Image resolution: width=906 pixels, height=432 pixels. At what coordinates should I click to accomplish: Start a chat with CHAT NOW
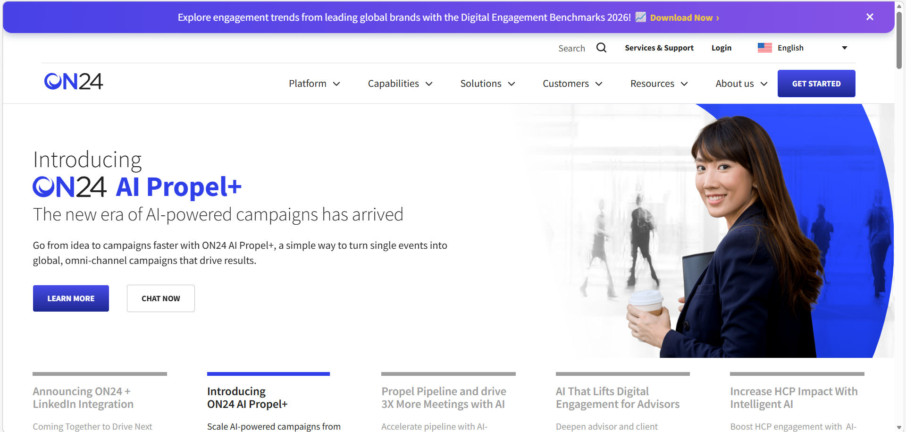(160, 298)
